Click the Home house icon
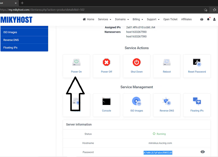This screenshot has width=218, height=157. 84,19
